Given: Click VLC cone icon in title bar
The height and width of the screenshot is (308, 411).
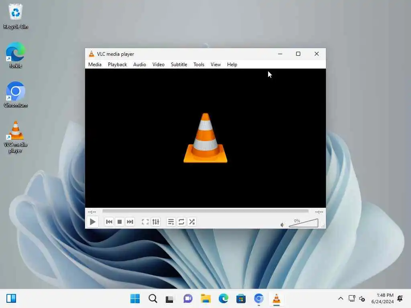Looking at the screenshot, I should (91, 54).
